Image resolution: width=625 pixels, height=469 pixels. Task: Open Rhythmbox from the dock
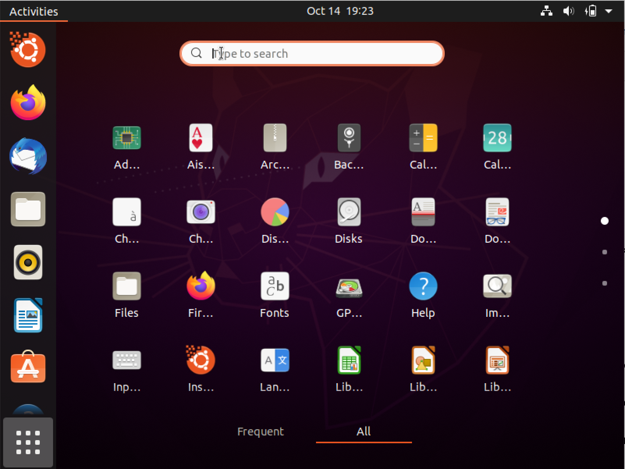coord(28,262)
